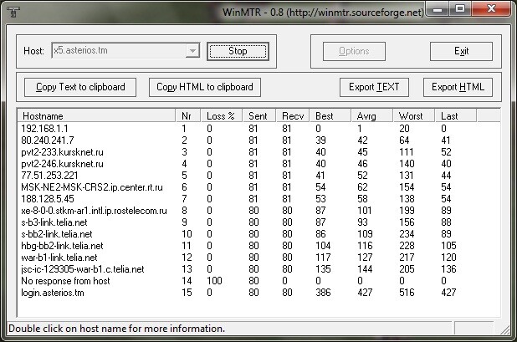Close the WinMTR window
Viewport: 517px width, 342px height.
[491, 9]
